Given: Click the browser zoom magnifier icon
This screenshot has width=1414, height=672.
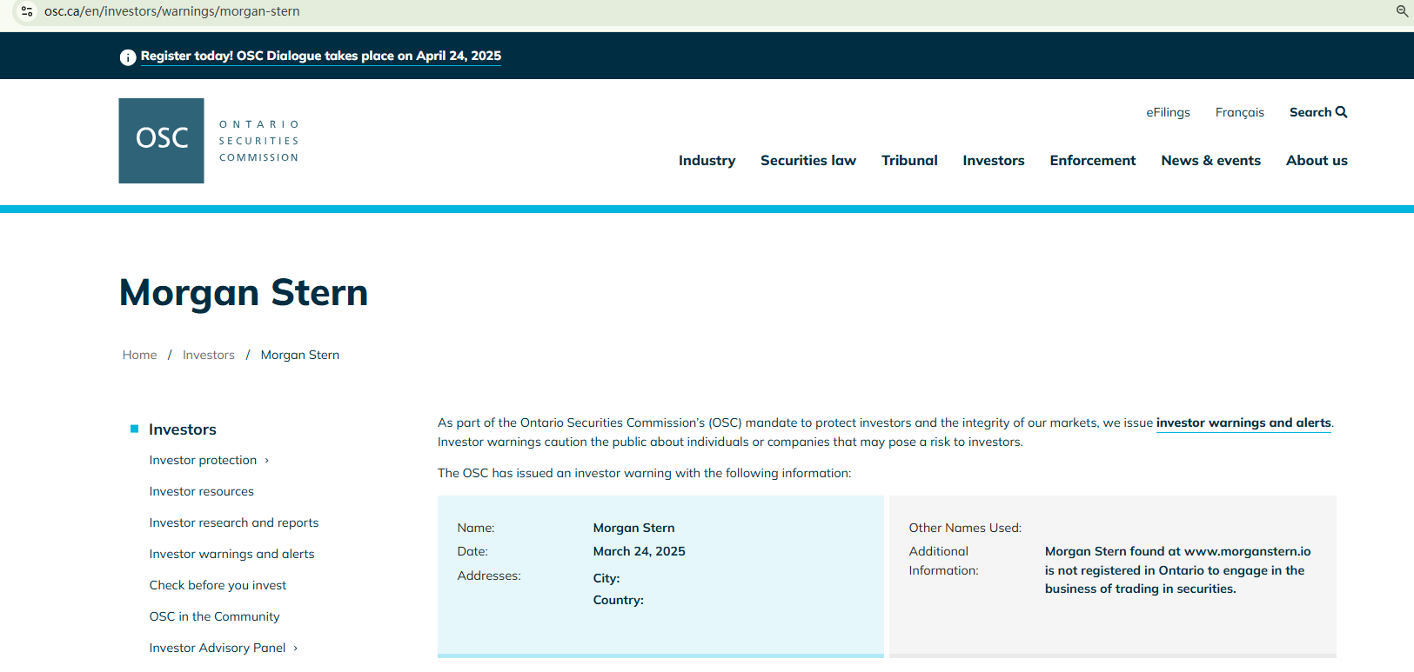Looking at the screenshot, I should (1402, 11).
